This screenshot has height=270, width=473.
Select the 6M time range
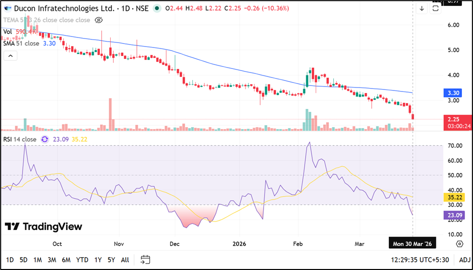pos(66,259)
